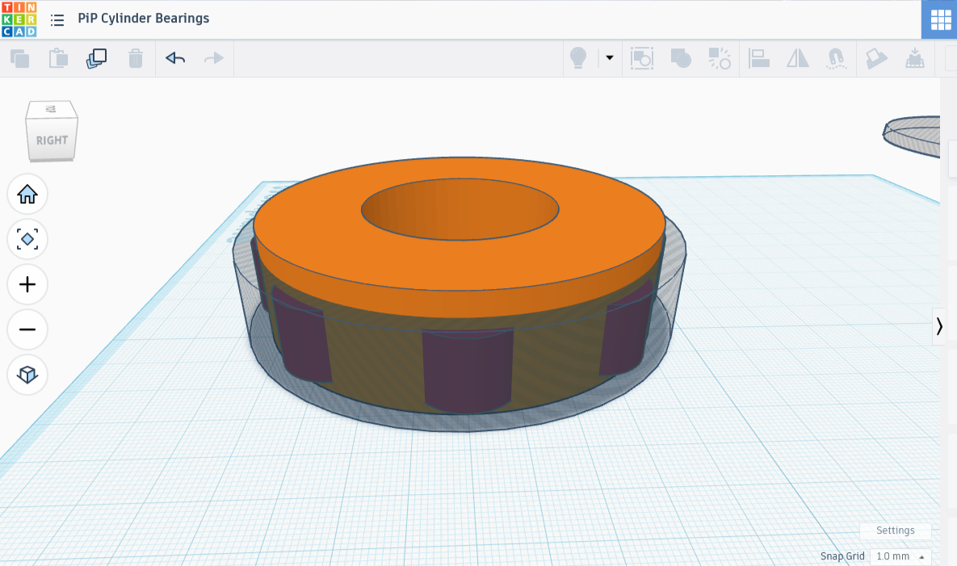Click the Fit all in view button
Viewport: 957px width, 566px height.
coord(27,239)
